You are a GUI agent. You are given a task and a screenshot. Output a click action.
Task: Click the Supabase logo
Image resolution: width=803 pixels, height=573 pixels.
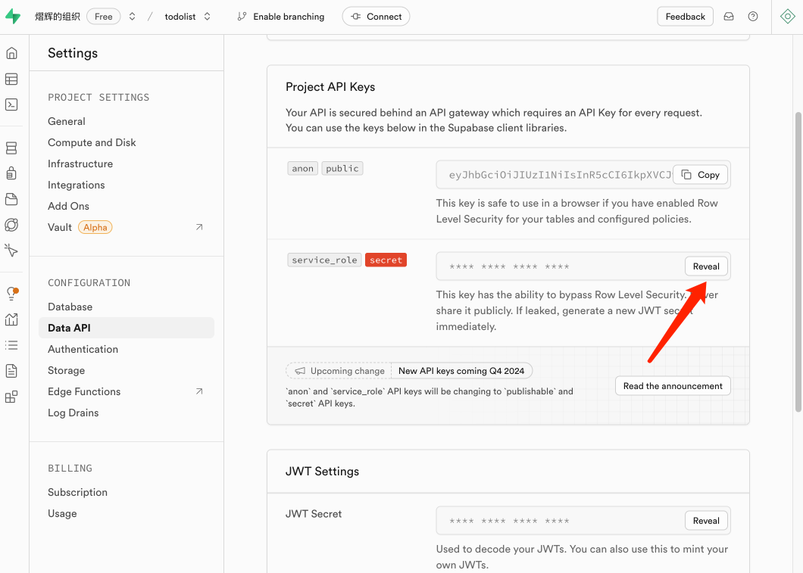point(13,17)
